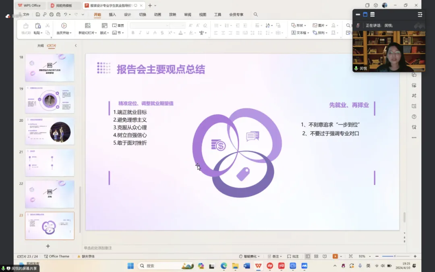The width and height of the screenshot is (435, 272).
Task: Click the 智能美化 button in status bar
Action: click(250, 256)
